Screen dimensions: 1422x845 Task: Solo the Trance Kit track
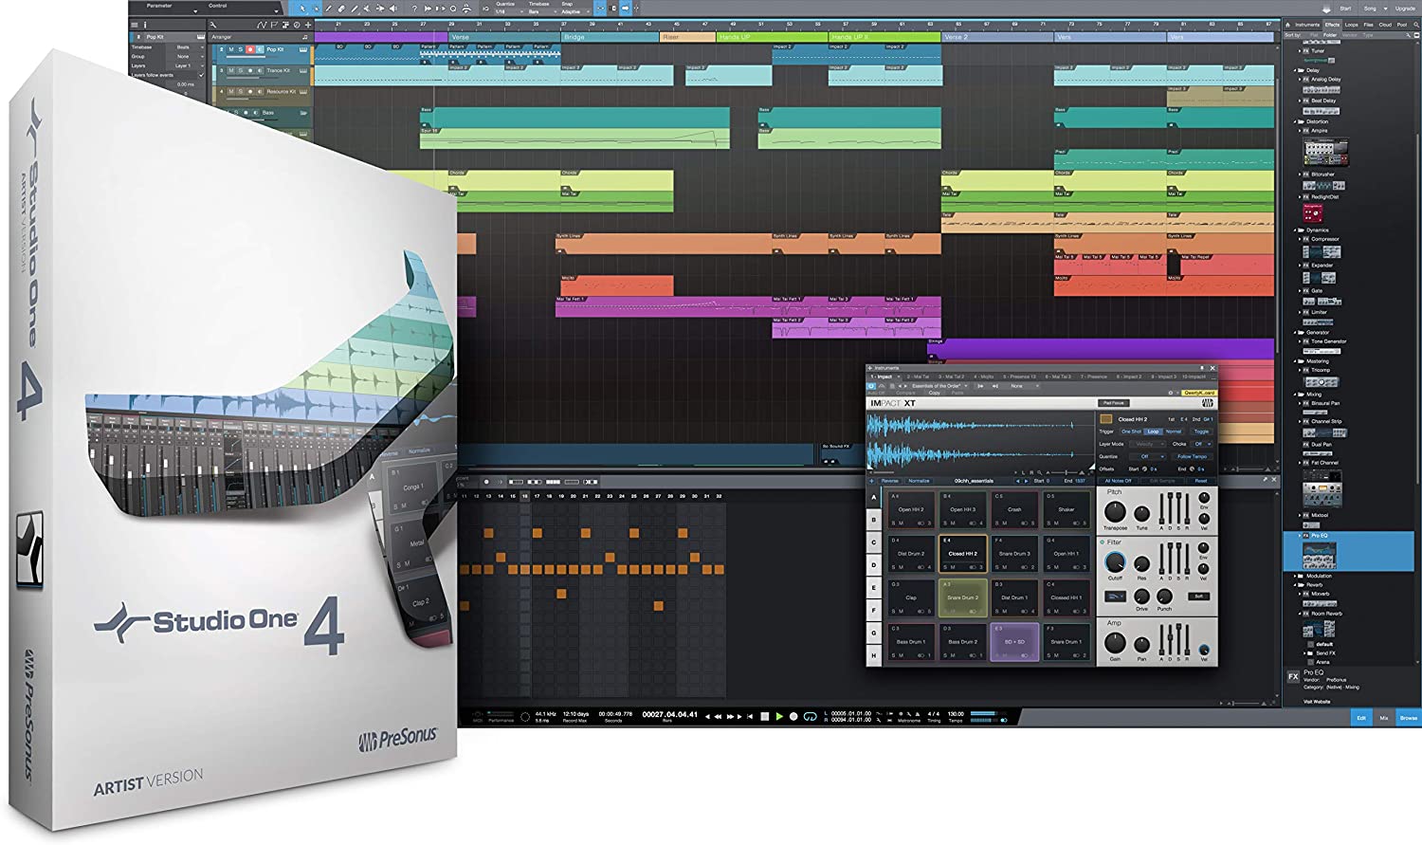pyautogui.click(x=239, y=70)
